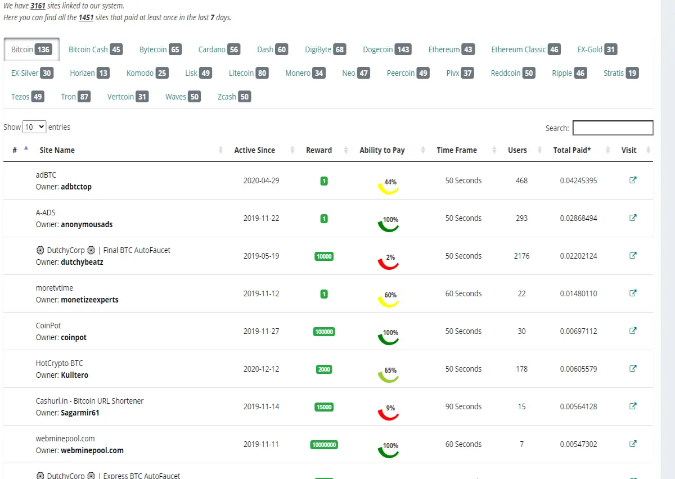Sort table by # column
675x479 pixels.
click(18, 150)
